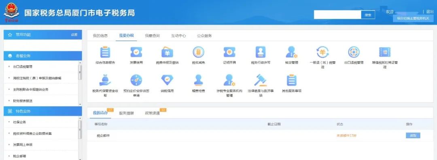Click the tax bureau emblem logo
437x160 pixels.
[x=11, y=12]
